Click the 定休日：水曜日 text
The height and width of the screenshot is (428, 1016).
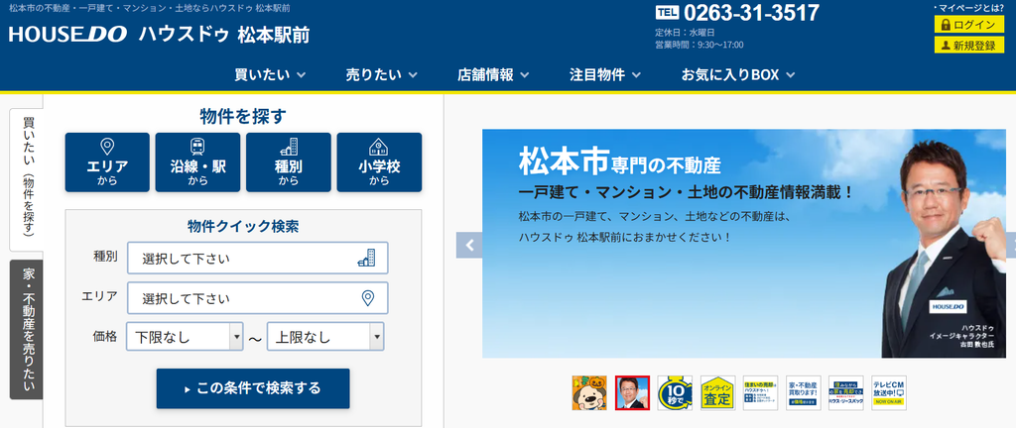click(685, 33)
